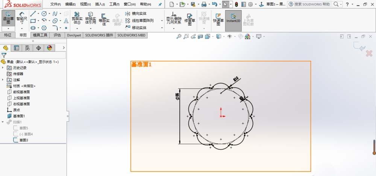The width and height of the screenshot is (376, 176).
Task: Select 草图3 in the feature tree
Action: click(24, 140)
